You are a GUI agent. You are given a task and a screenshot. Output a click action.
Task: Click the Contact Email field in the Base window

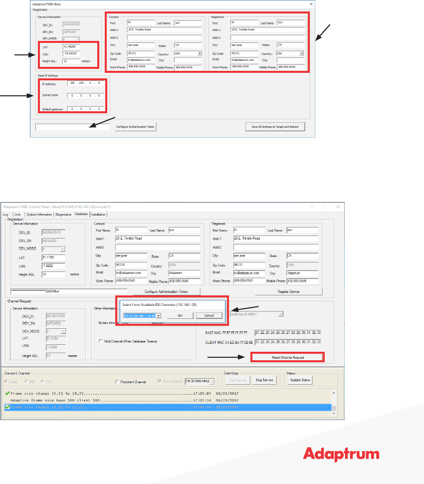click(141, 60)
